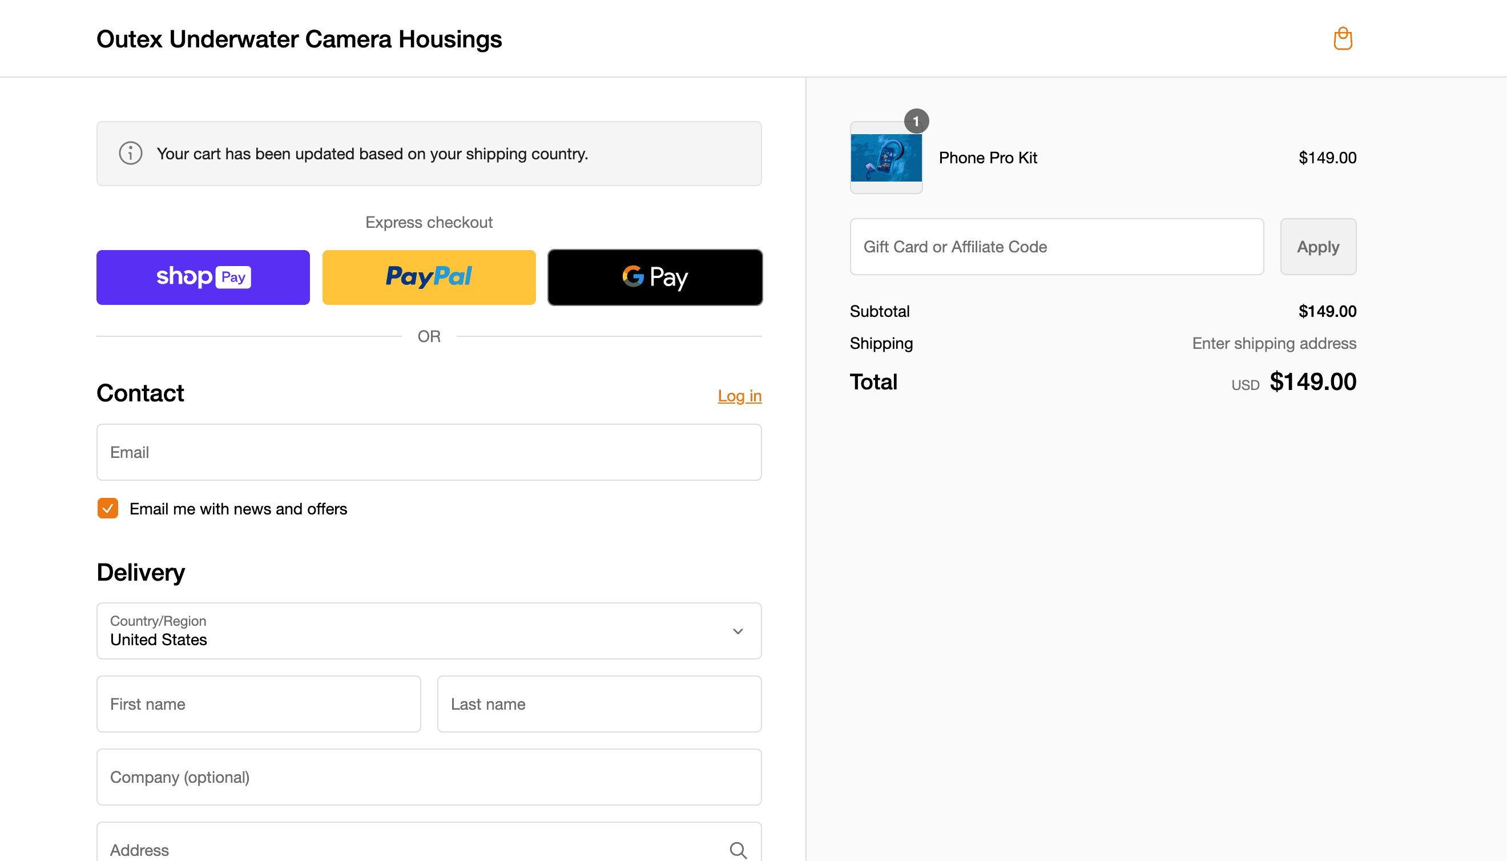The height and width of the screenshot is (861, 1507).
Task: Click the Address field search magnifier icon
Action: pos(738,850)
